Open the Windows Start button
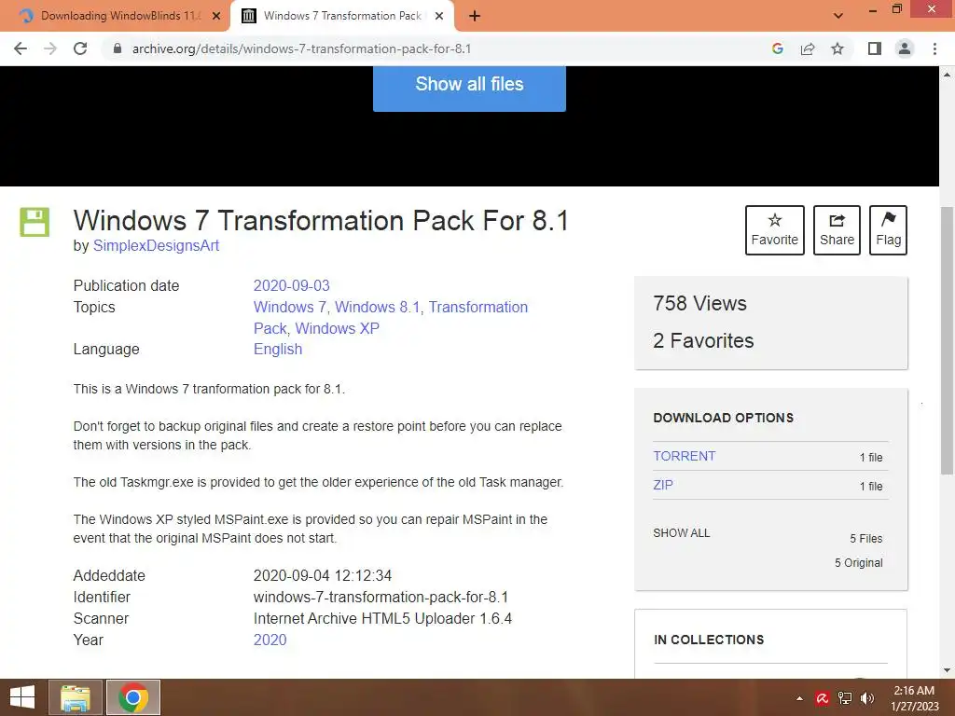The height and width of the screenshot is (716, 955). [x=22, y=697]
